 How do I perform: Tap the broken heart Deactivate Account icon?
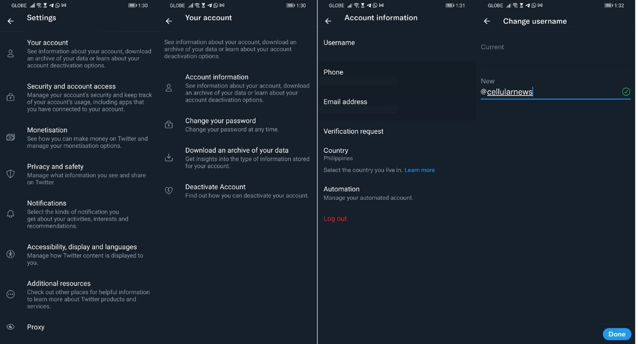pyautogui.click(x=169, y=190)
